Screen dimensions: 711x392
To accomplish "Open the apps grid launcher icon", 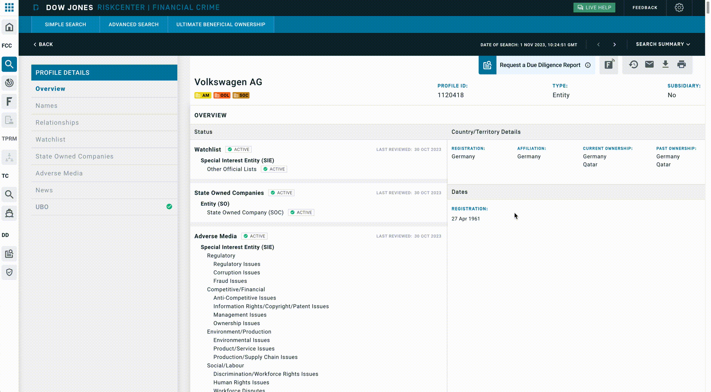I will (x=9, y=7).
